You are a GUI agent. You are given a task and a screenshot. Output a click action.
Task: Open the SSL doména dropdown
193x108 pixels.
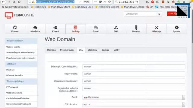pyautogui.click(x=134, y=104)
